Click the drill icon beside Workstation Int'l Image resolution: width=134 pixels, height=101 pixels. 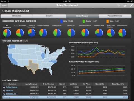[4, 94]
